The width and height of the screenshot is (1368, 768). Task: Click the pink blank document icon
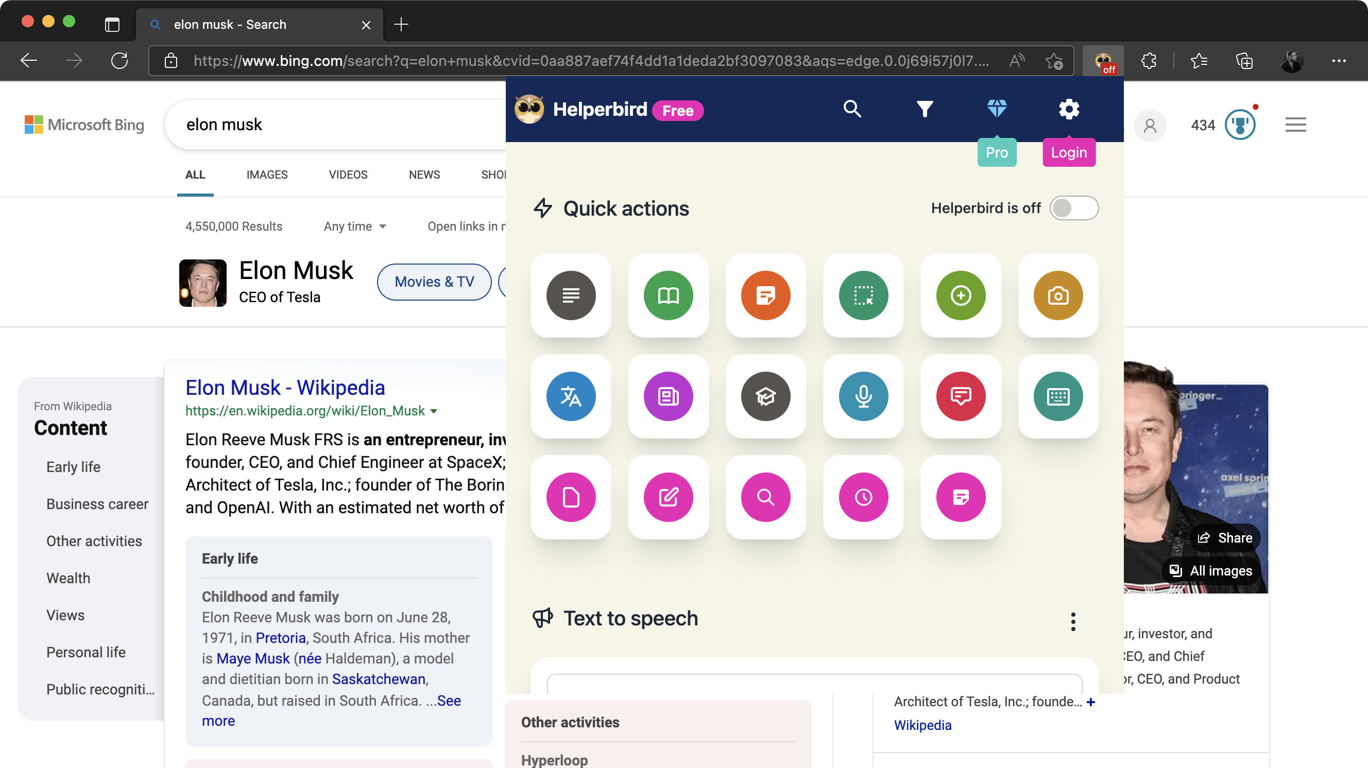pyautogui.click(x=570, y=497)
